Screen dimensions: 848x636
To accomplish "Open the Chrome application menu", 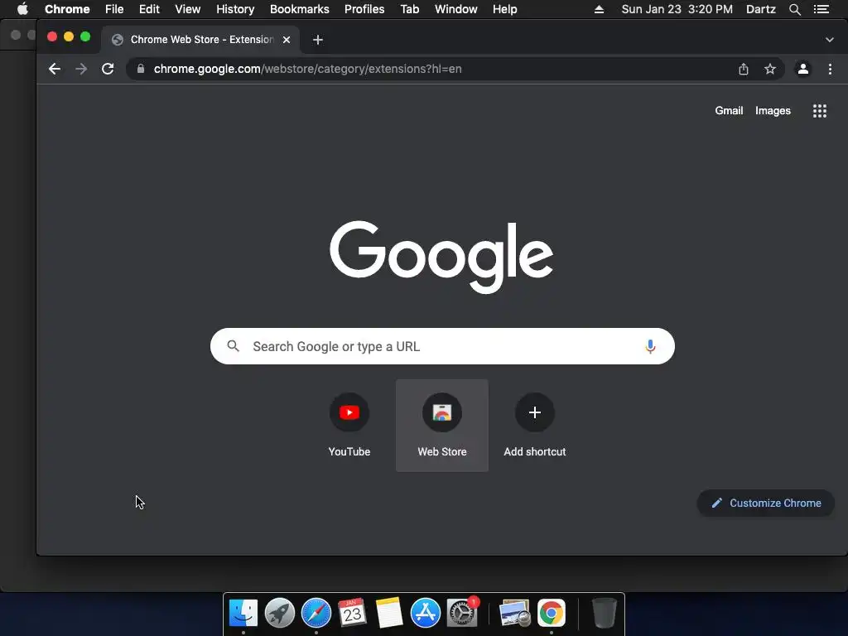I will point(67,9).
